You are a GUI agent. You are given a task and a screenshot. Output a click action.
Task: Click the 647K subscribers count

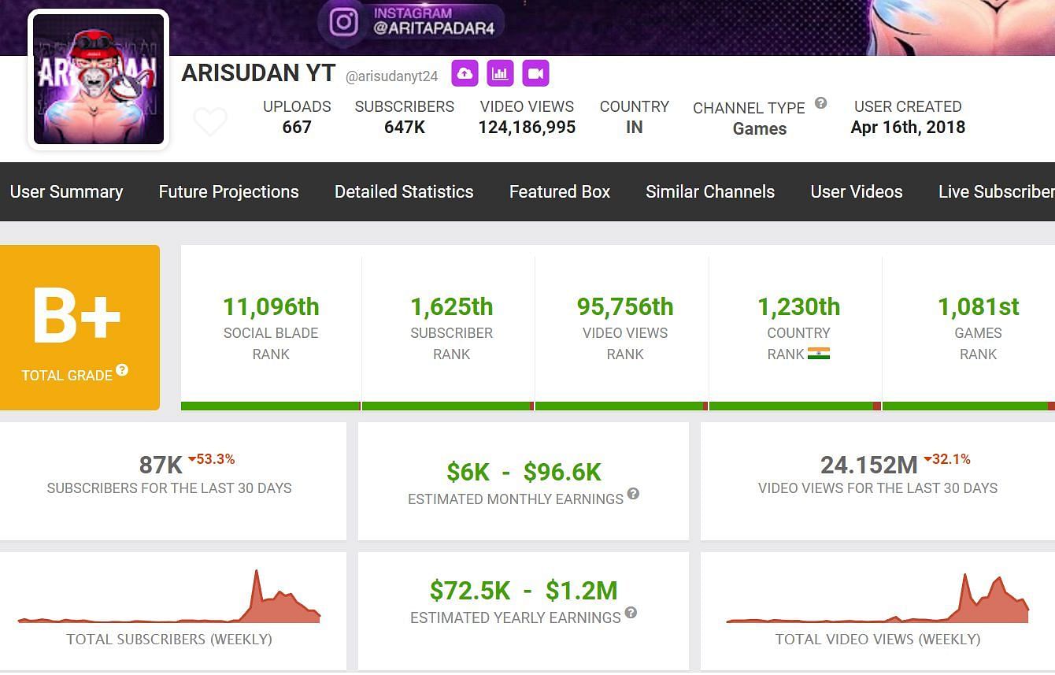click(405, 127)
